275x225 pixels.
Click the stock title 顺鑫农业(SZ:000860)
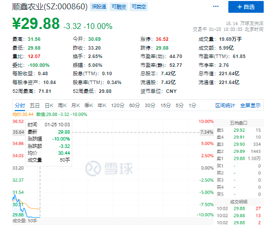point(50,7)
